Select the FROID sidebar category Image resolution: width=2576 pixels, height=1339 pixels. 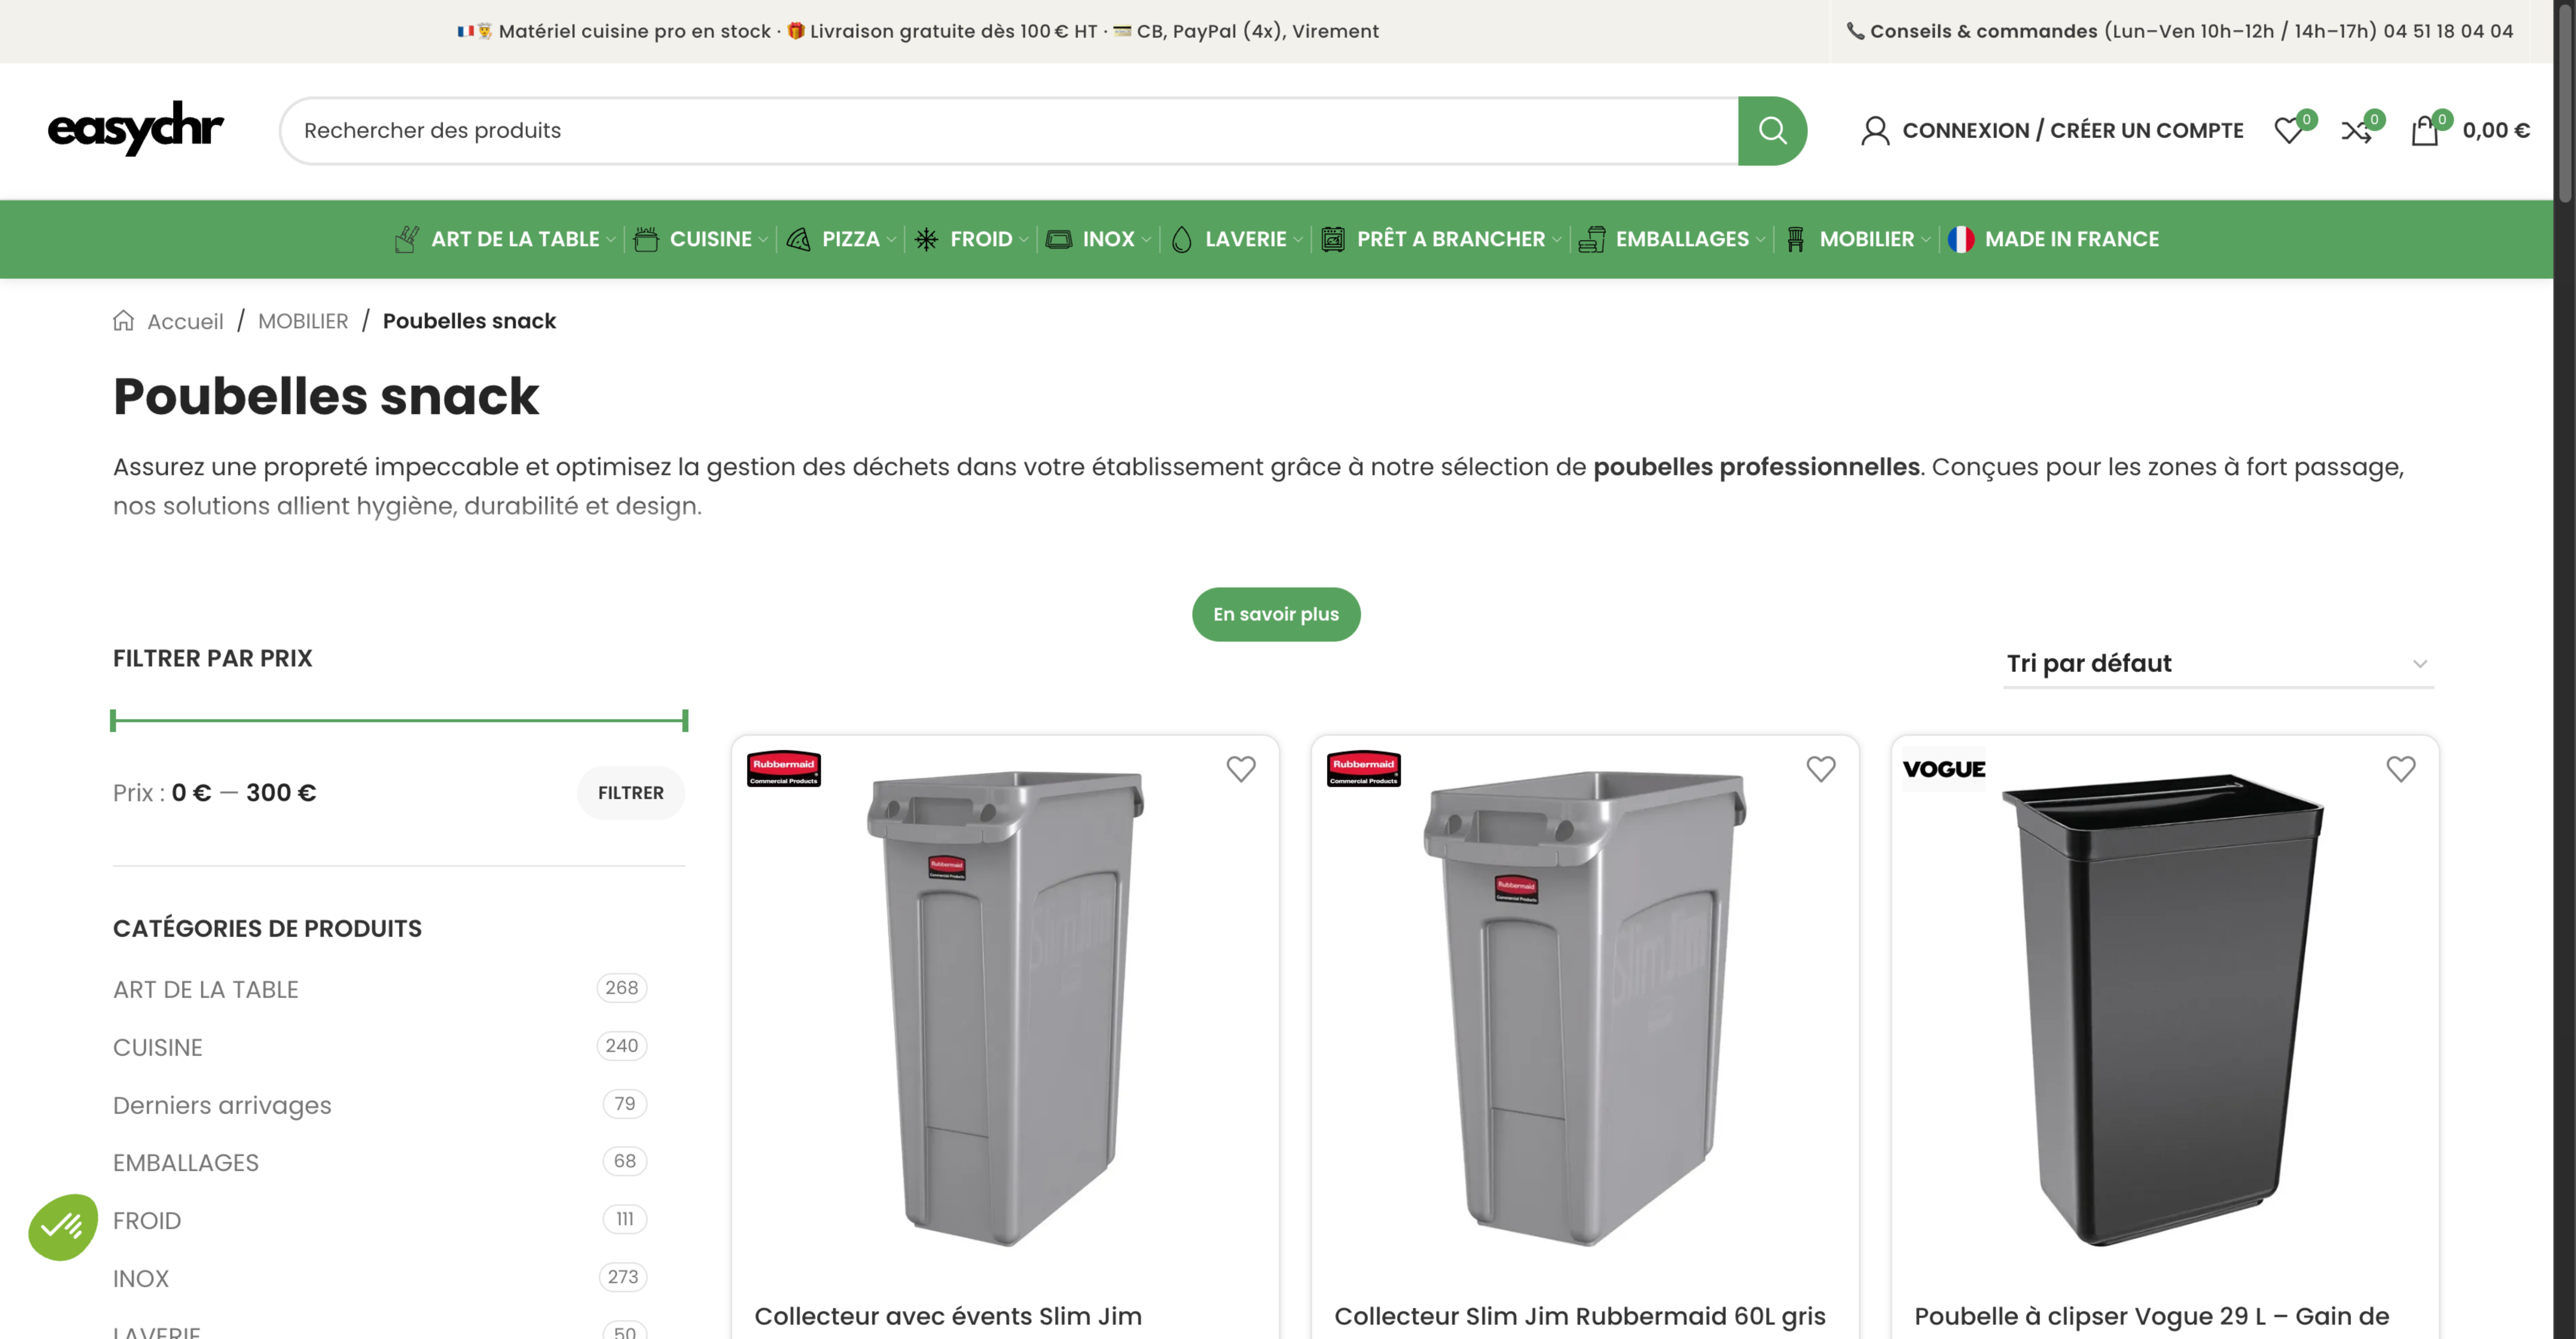point(147,1221)
